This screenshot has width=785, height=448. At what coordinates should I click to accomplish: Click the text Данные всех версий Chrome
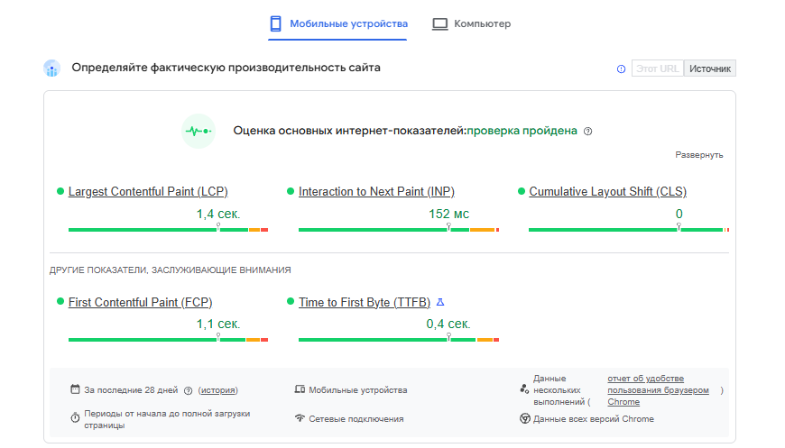point(593,419)
